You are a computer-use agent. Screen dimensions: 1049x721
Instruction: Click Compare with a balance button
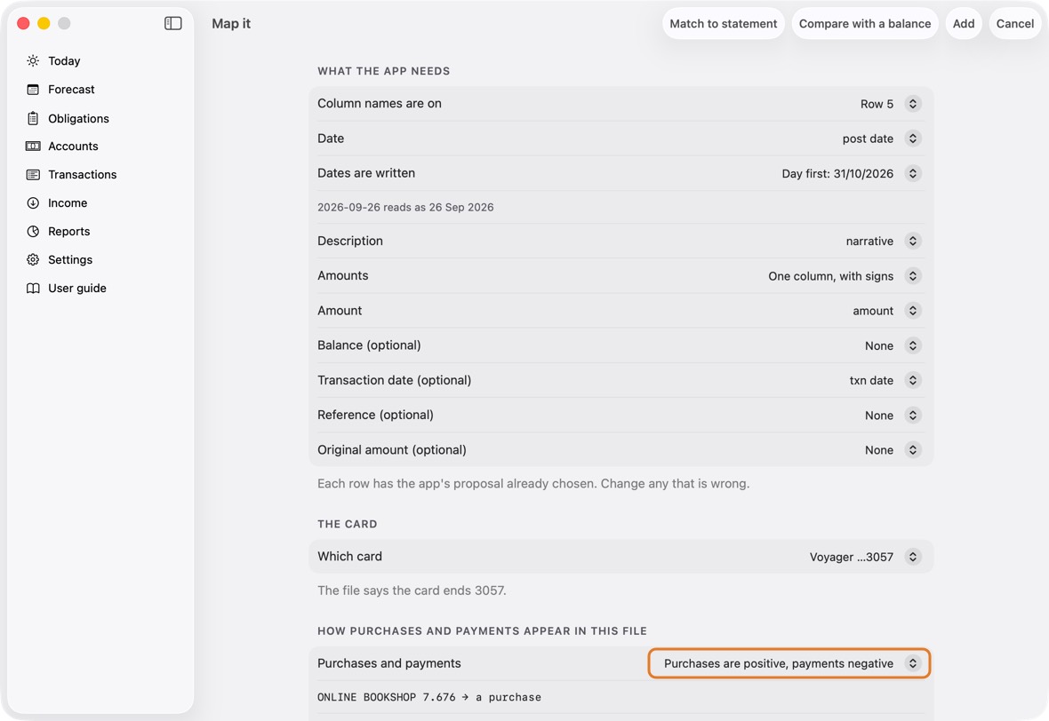pos(864,23)
